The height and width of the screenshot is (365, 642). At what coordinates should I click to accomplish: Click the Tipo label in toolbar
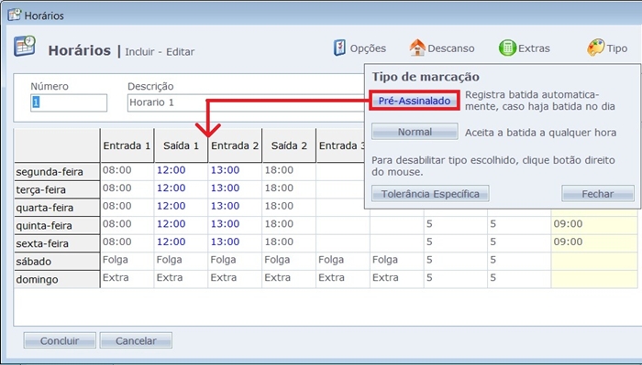point(617,48)
